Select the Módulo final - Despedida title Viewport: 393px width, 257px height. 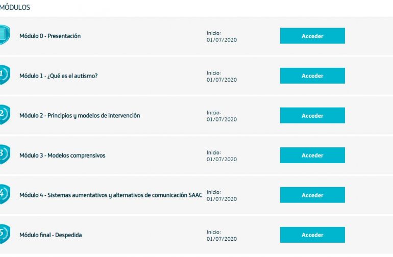pos(51,235)
